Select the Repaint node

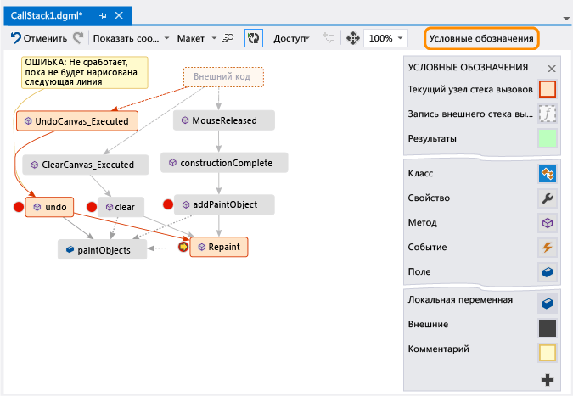point(219,247)
